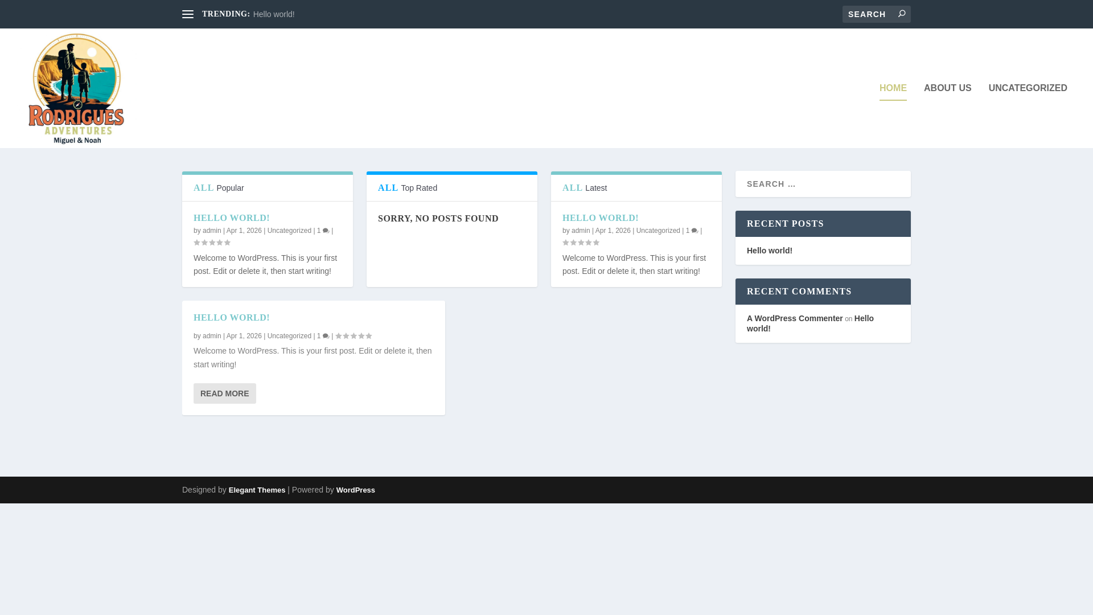Click star rating in Popular post
This screenshot has height=615, width=1093.
(x=212, y=243)
